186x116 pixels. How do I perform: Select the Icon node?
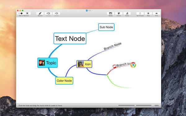[x=84, y=64]
